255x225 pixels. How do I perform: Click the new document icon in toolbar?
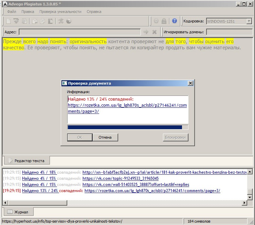tap(8, 21)
